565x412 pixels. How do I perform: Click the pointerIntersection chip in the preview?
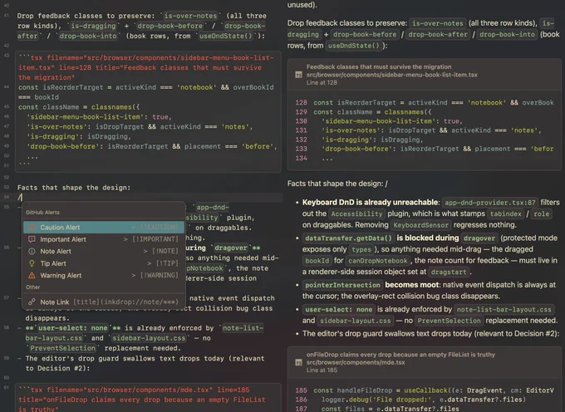(342, 285)
